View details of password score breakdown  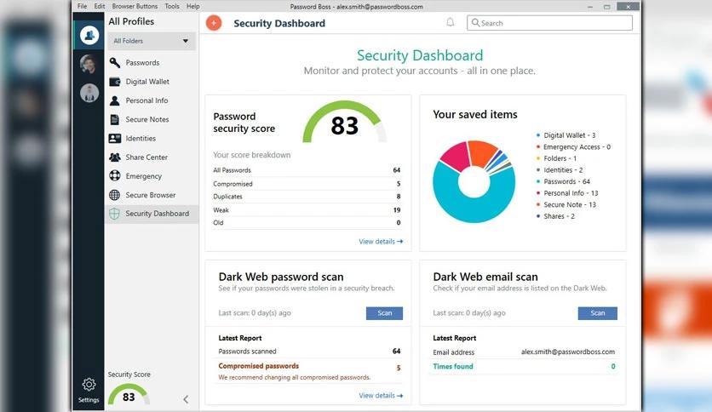pos(381,242)
